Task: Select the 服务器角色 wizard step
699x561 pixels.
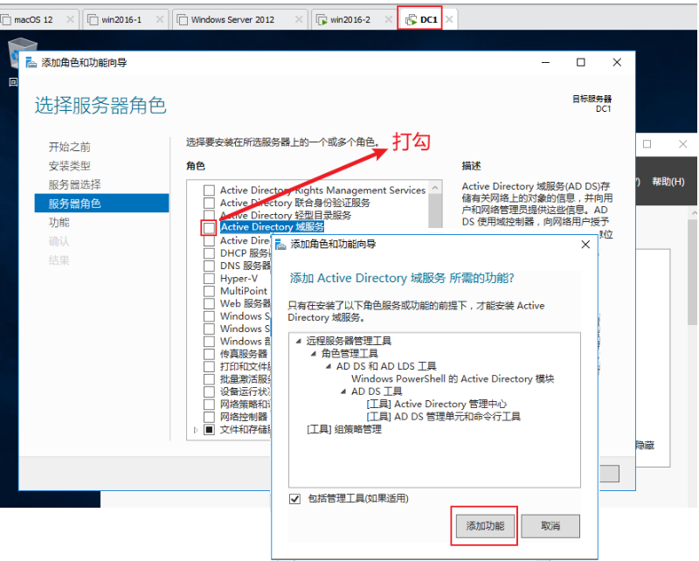Action: click(x=101, y=204)
